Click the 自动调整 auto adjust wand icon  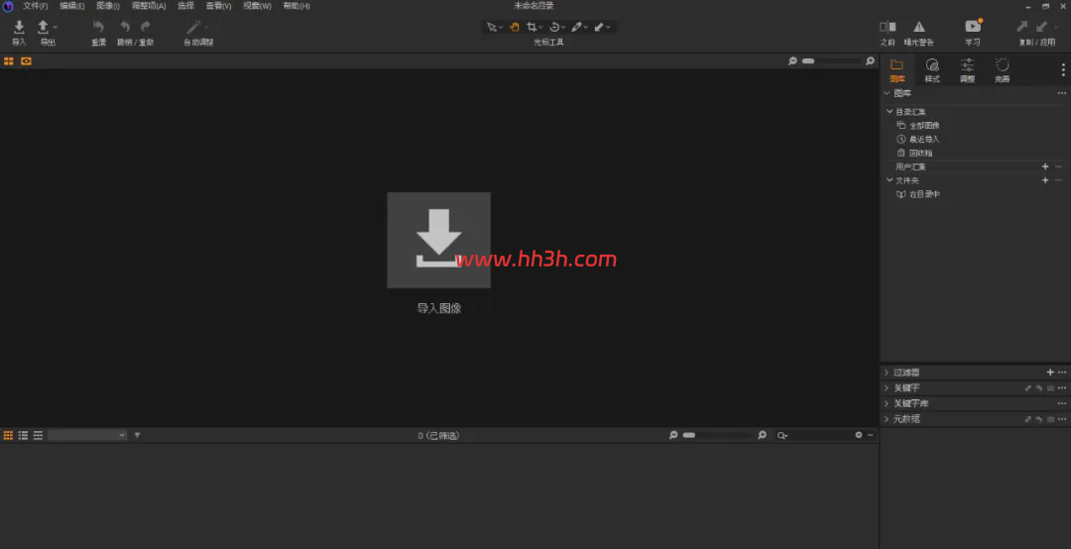click(x=194, y=28)
